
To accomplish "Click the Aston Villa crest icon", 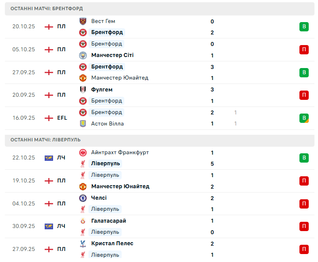I will pos(83,124).
